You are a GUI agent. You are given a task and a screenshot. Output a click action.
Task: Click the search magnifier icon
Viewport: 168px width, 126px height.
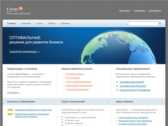(x=160, y=23)
